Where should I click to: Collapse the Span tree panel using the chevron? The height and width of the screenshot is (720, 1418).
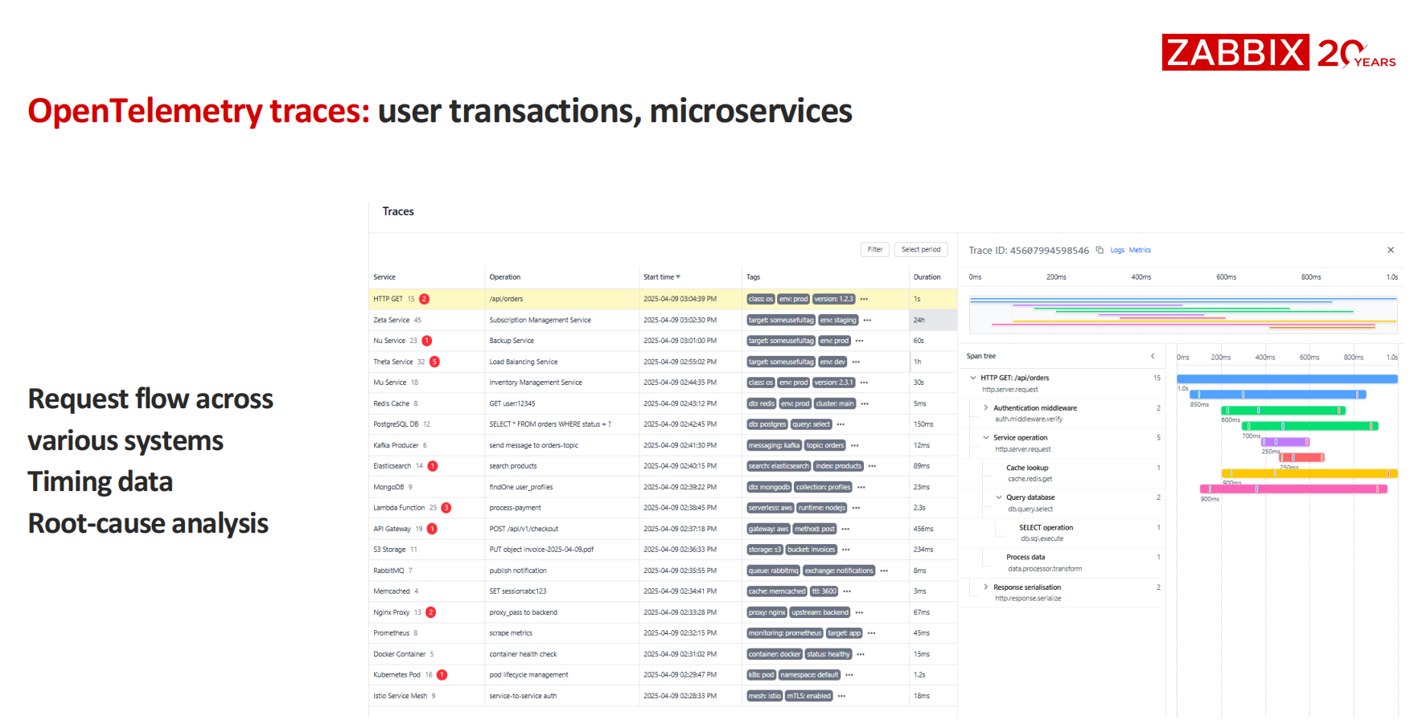tap(1153, 356)
